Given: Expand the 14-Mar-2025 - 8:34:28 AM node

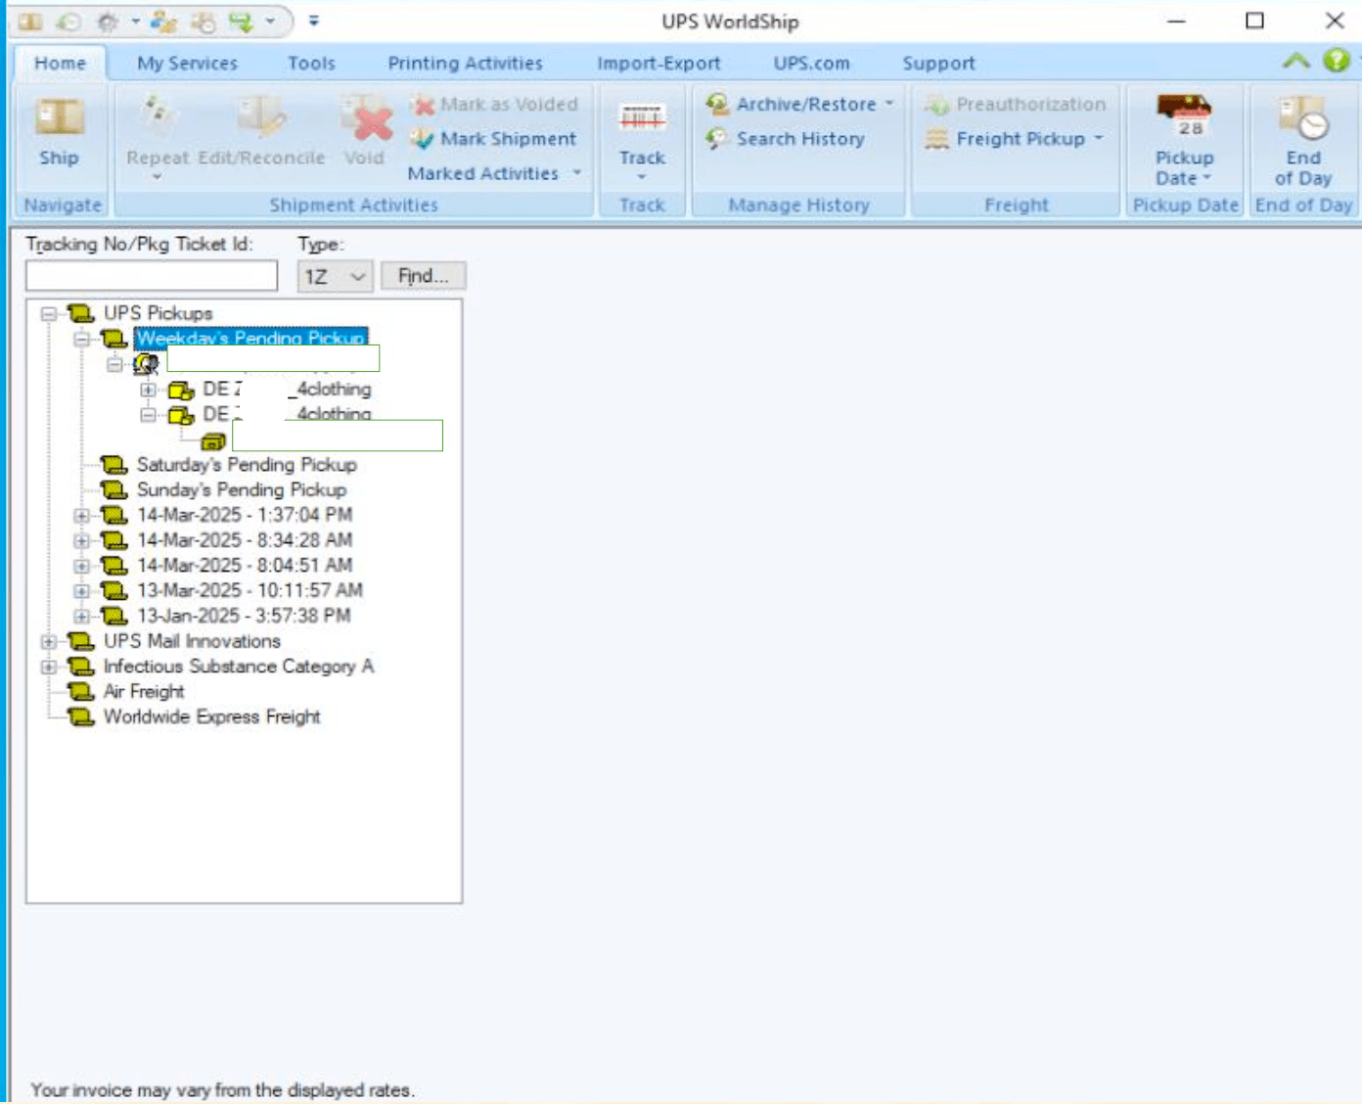Looking at the screenshot, I should click(x=82, y=541).
